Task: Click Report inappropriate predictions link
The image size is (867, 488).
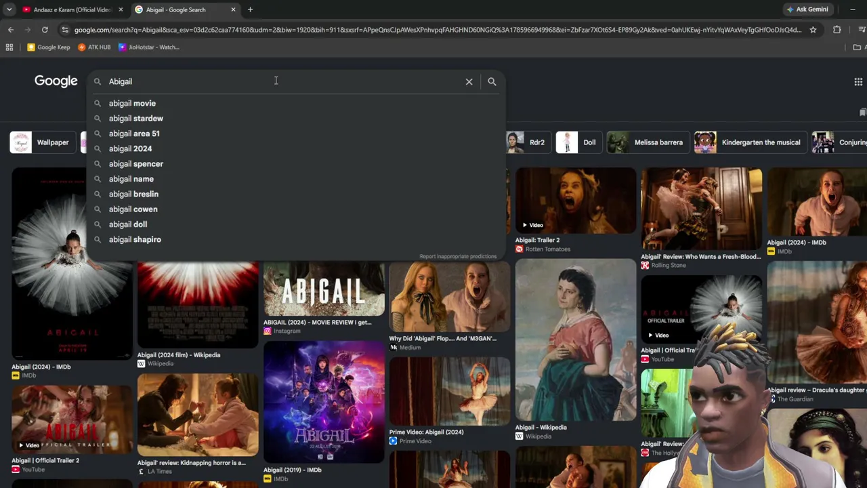Action: [x=458, y=256]
